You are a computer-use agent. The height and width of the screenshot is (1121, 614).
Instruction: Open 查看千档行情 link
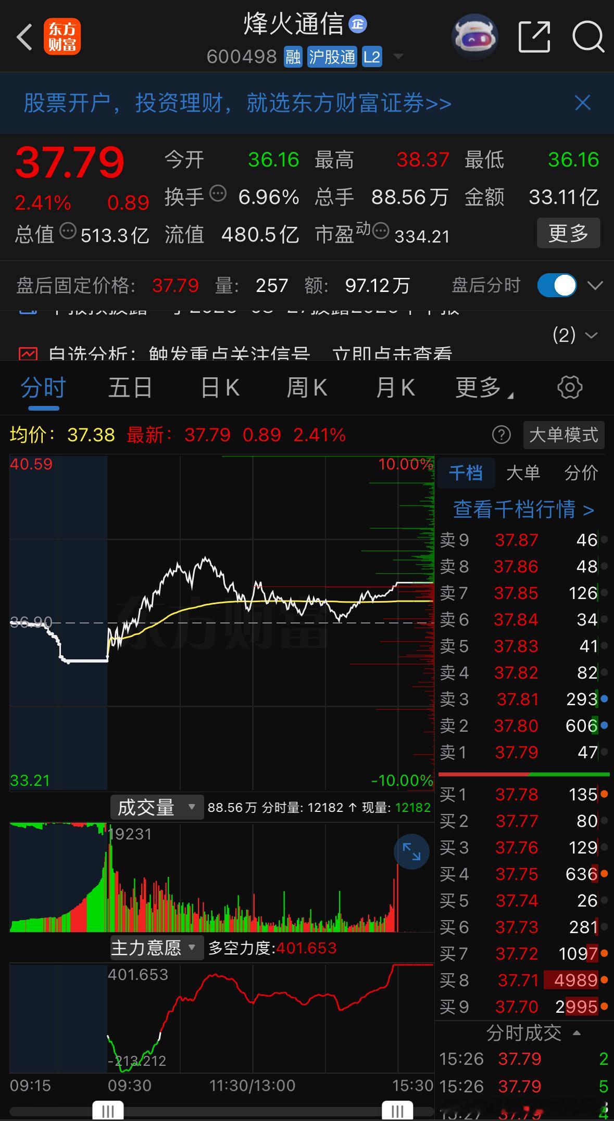523,509
